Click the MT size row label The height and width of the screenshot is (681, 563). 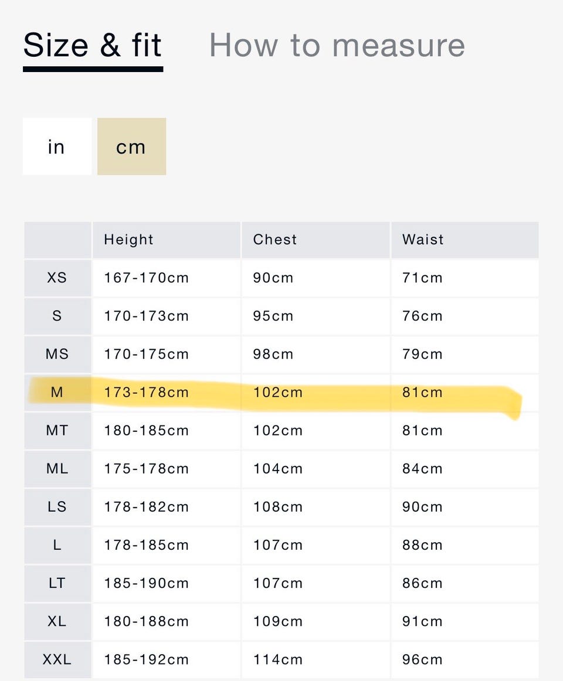point(57,431)
